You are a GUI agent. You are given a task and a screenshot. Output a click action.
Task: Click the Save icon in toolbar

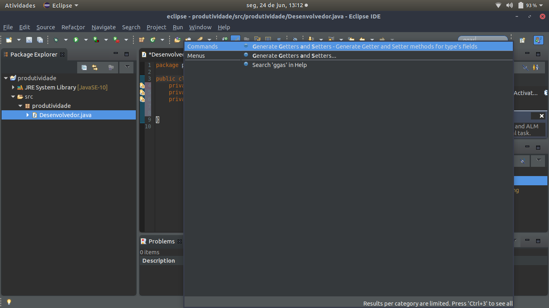(x=29, y=40)
